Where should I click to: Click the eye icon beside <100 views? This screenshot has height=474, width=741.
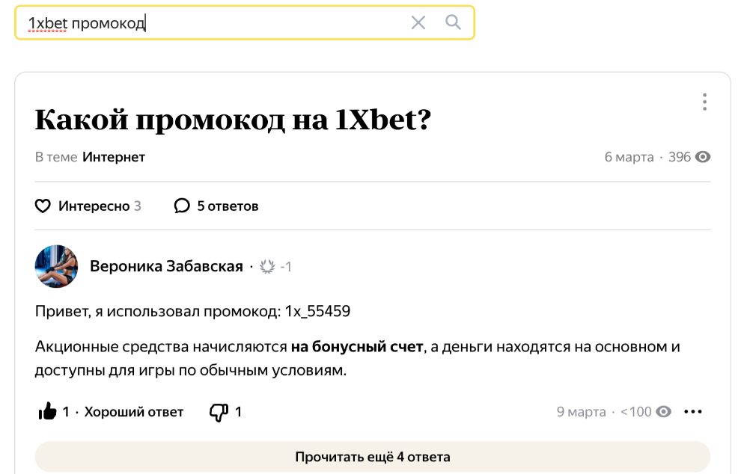664,411
